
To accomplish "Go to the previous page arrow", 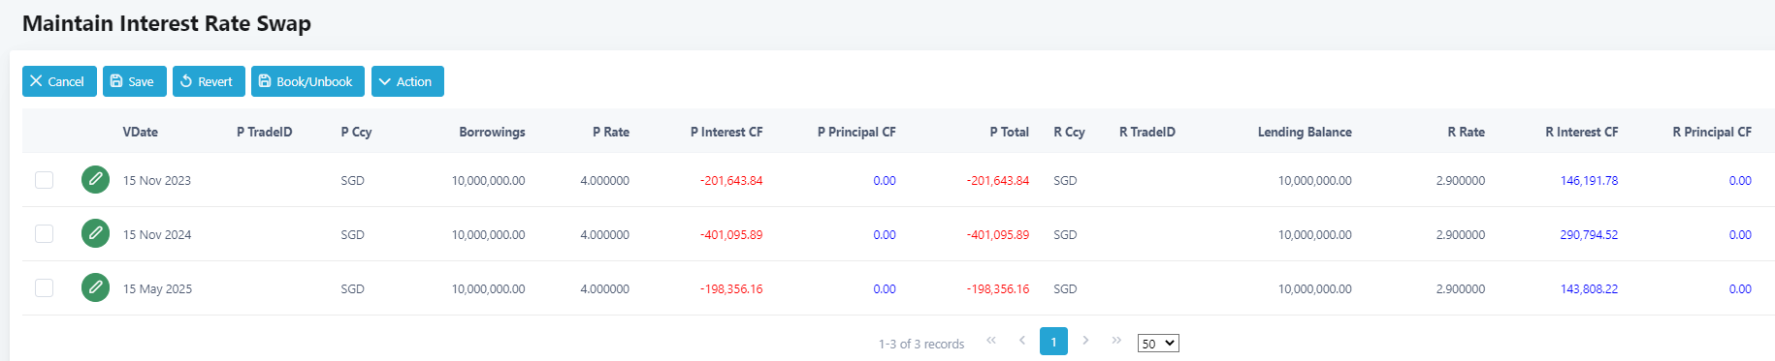I will (1022, 341).
